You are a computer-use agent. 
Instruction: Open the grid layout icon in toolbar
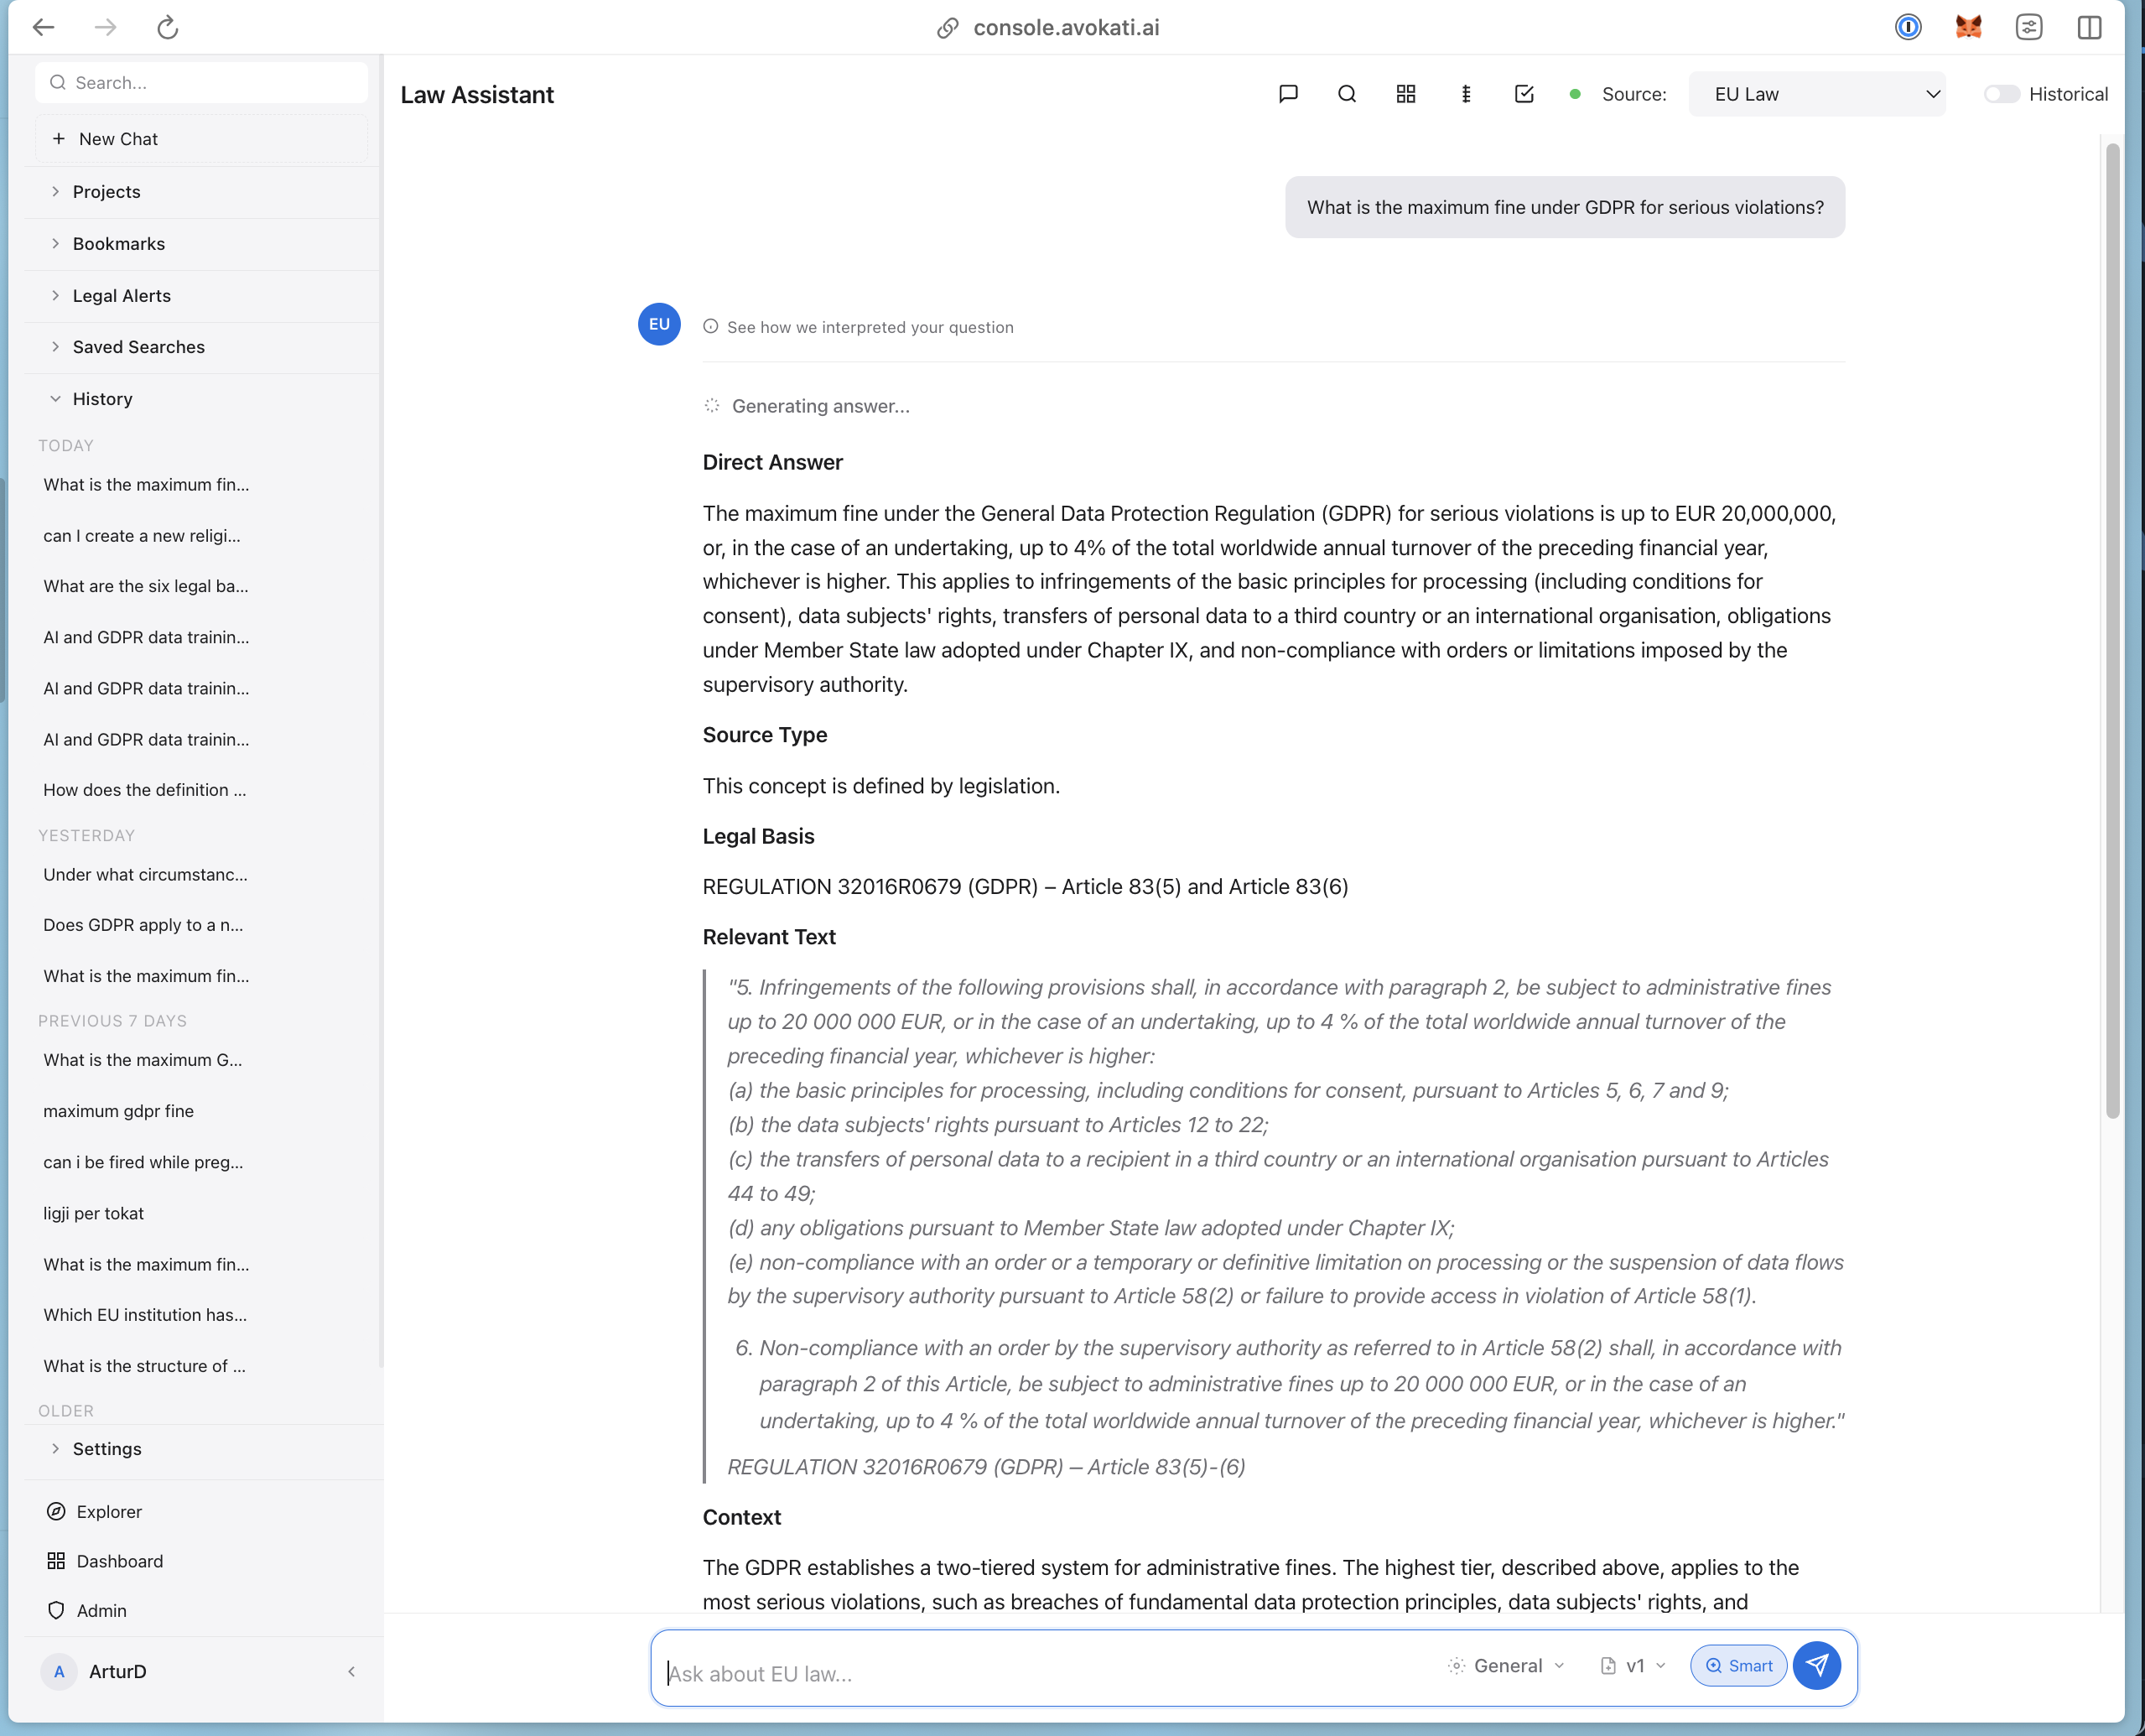click(x=1406, y=94)
